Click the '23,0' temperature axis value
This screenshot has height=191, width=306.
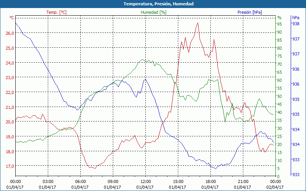tap(10, 78)
